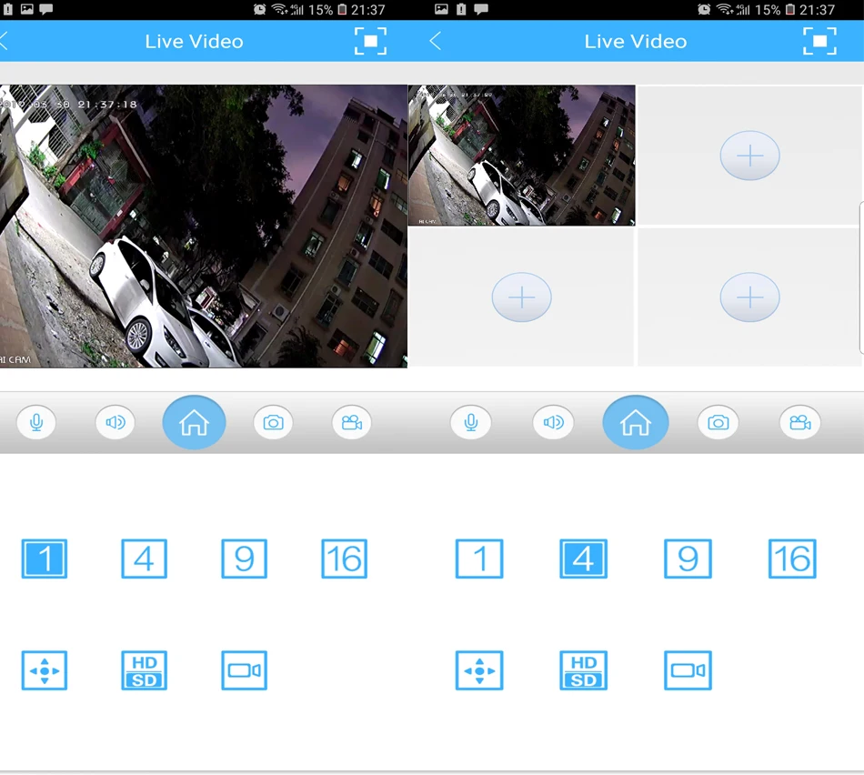The width and height of the screenshot is (864, 775).
Task: Add camera in top-right grid slot
Action: (x=749, y=156)
